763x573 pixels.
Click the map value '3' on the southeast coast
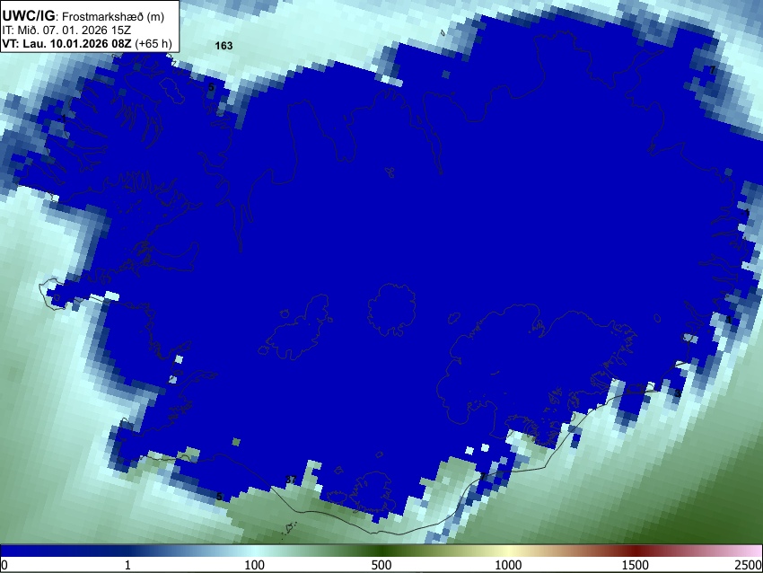(678, 393)
